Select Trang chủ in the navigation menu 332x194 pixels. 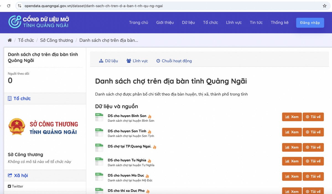point(138,22)
